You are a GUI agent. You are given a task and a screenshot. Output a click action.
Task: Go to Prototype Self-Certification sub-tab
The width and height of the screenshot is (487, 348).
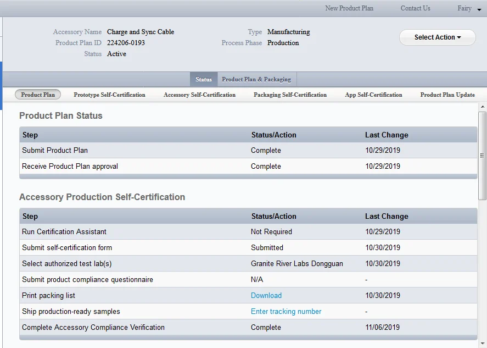pyautogui.click(x=109, y=95)
